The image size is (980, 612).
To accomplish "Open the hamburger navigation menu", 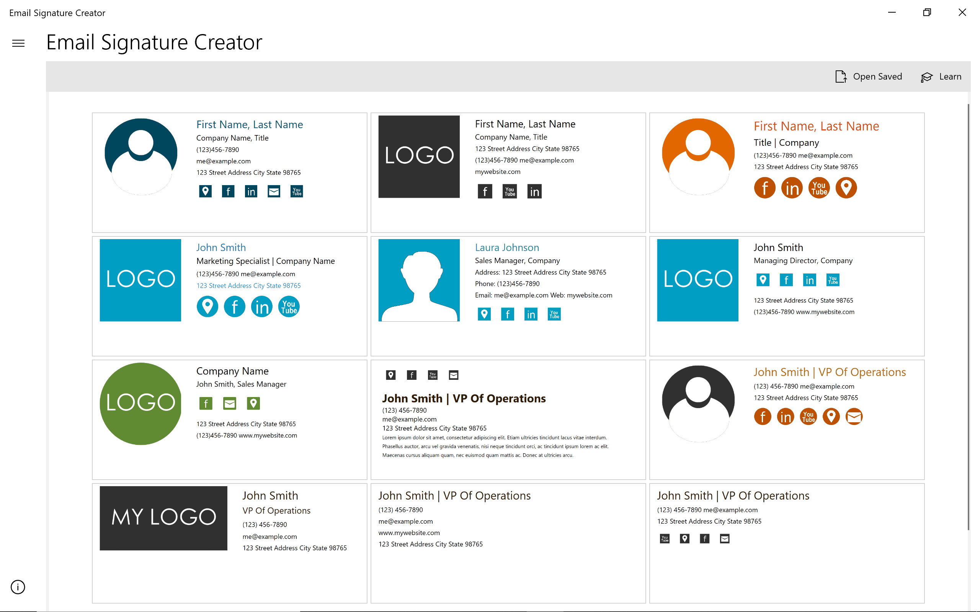I will click(18, 43).
